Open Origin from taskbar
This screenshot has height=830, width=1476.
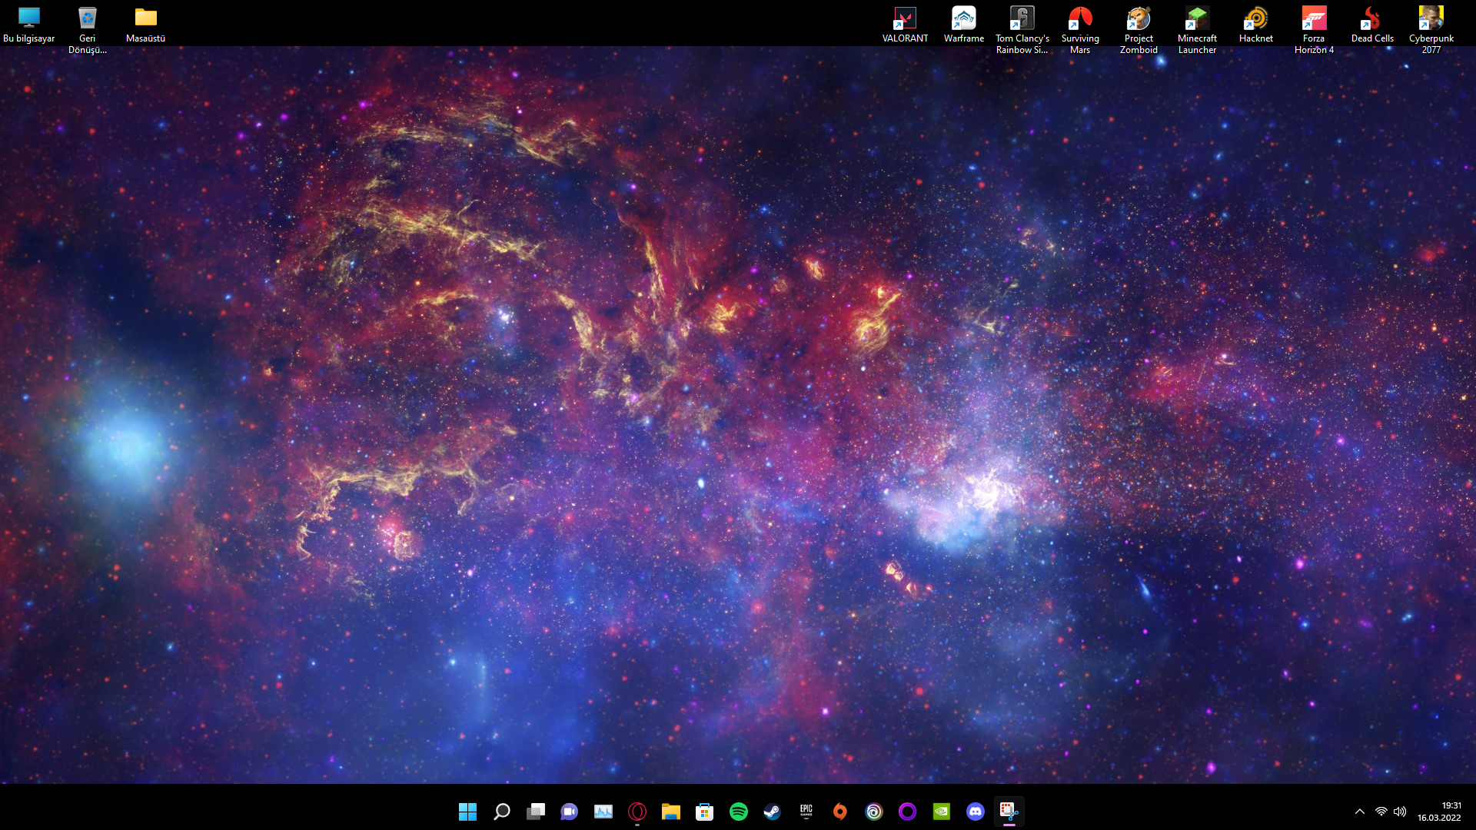(839, 812)
